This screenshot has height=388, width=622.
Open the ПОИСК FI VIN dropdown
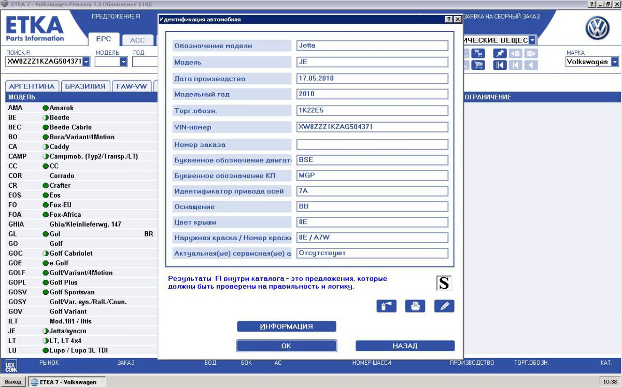[86, 62]
